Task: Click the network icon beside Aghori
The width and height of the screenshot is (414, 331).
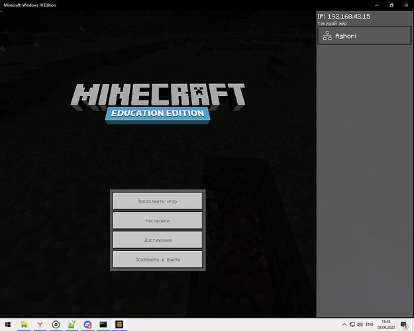Action: pyautogui.click(x=327, y=36)
